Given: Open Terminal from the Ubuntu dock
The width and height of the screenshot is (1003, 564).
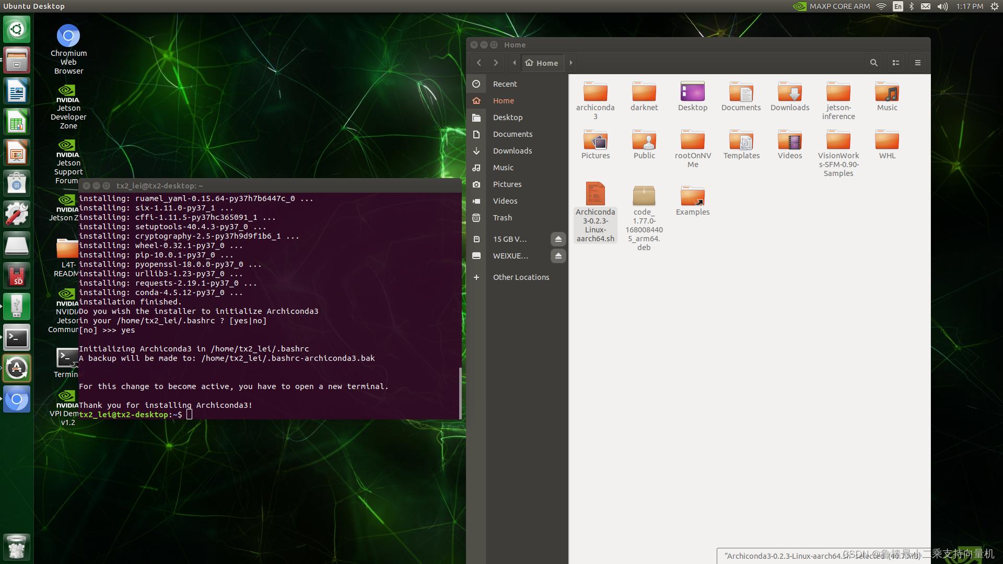Looking at the screenshot, I should pos(17,337).
